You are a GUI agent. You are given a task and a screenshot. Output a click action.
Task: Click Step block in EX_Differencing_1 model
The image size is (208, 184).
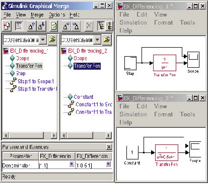pyautogui.click(x=130, y=63)
